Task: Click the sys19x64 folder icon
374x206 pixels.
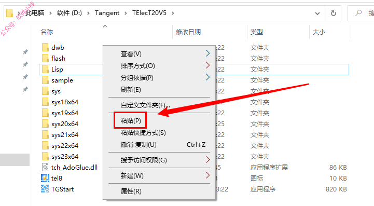Action: 45,113
